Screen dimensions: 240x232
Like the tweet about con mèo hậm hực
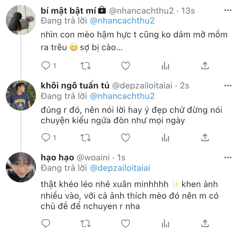(x=126, y=66)
